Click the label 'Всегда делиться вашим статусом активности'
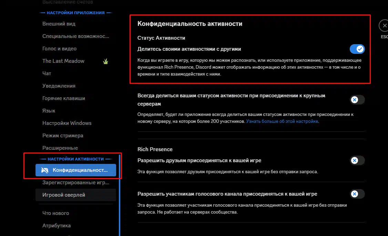The height and width of the screenshot is (236, 388). (231, 100)
